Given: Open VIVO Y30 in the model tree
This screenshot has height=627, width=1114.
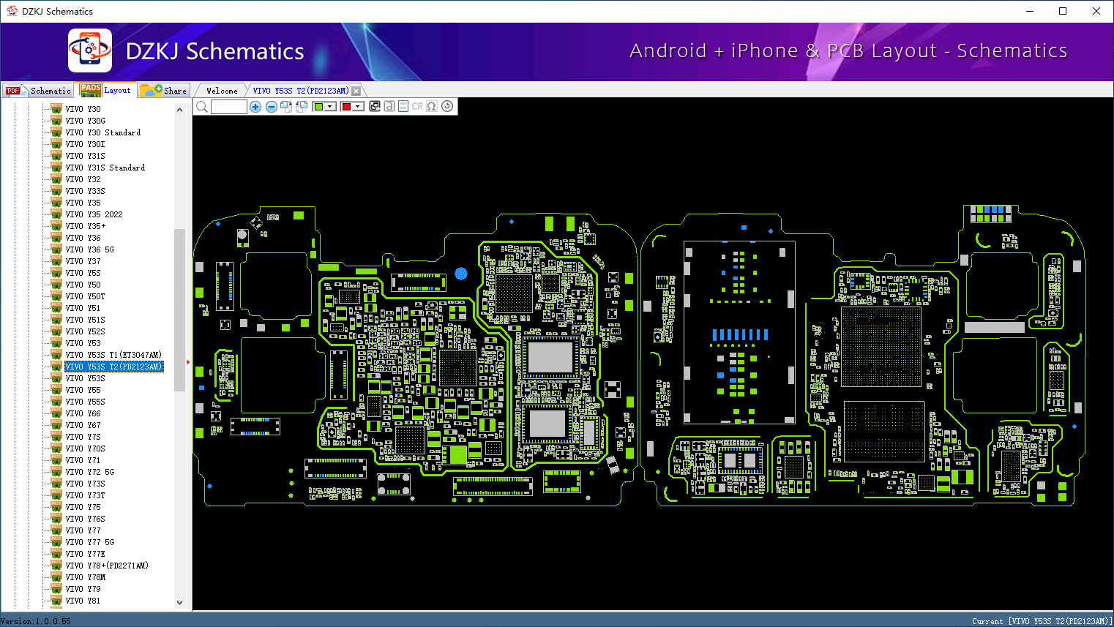Looking at the screenshot, I should 83,109.
